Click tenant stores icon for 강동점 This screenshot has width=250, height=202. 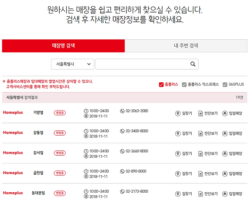(x=225, y=134)
